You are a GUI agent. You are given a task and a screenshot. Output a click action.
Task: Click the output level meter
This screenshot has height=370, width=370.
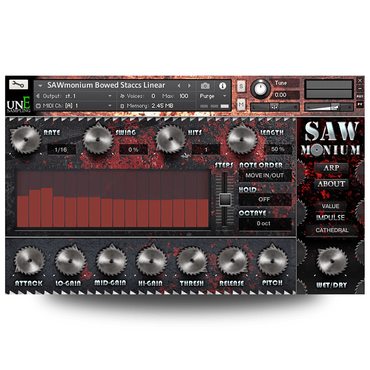(329, 89)
